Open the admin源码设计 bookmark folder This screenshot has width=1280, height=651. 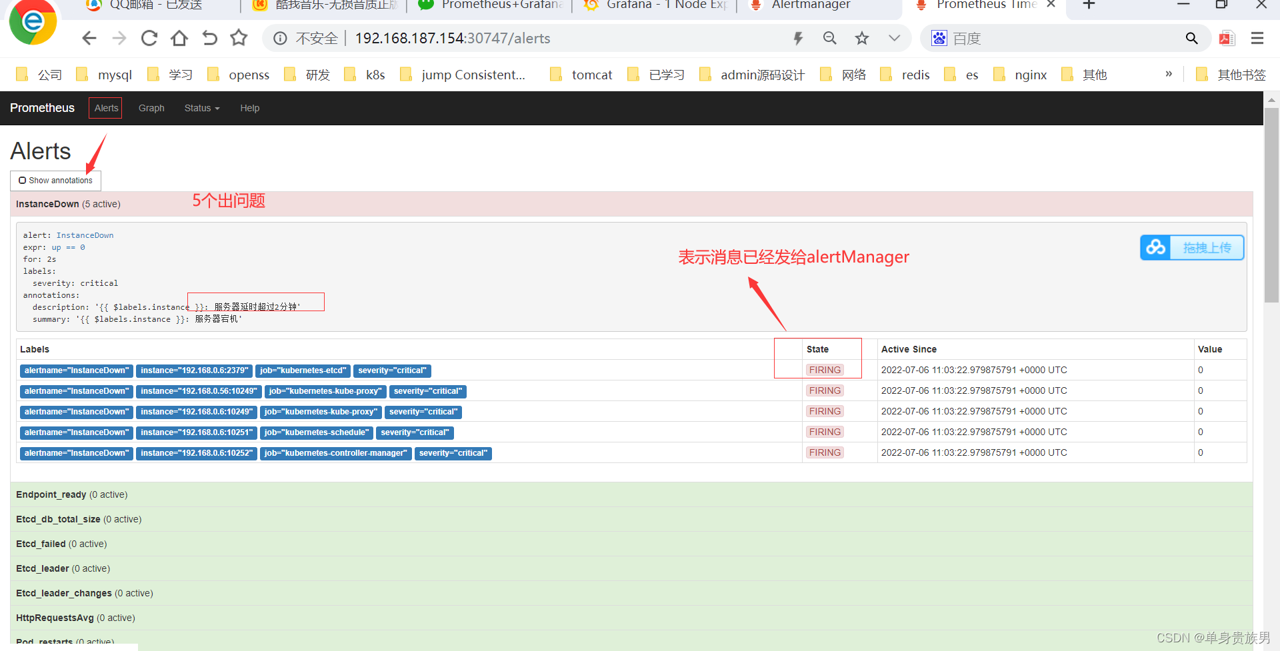tap(752, 75)
